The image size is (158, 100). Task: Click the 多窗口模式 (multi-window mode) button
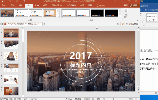click(x=132, y=24)
